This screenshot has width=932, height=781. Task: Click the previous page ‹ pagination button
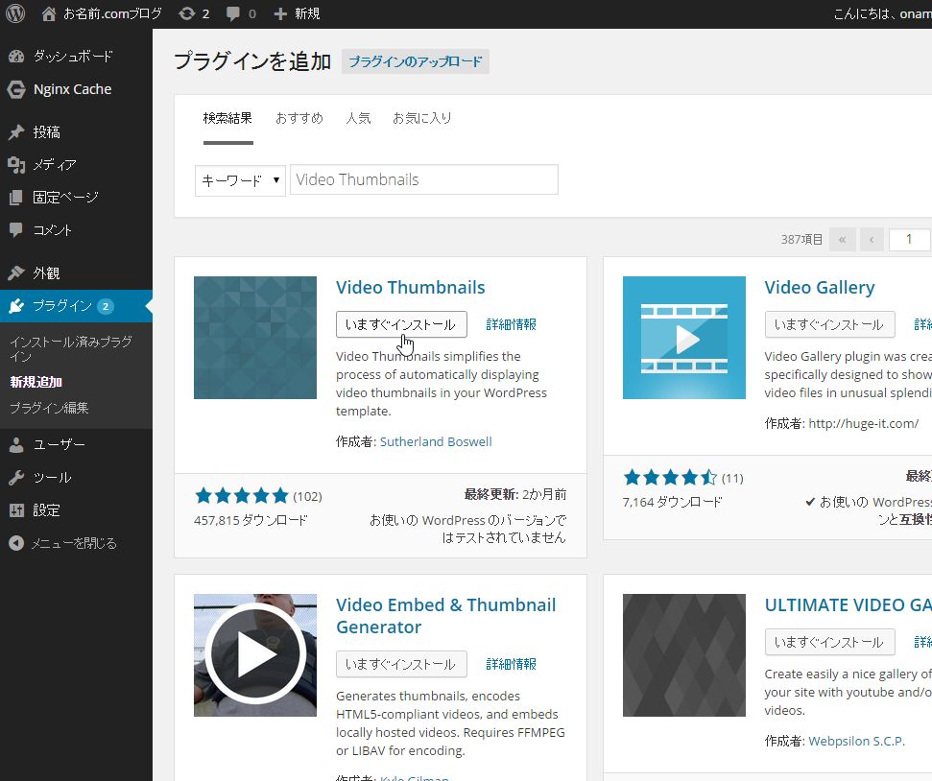click(x=872, y=240)
